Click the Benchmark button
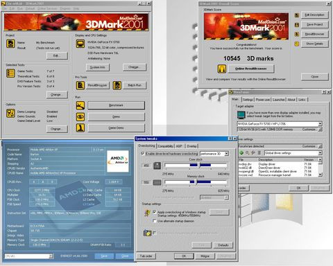The image size is (333, 266). coord(116,105)
